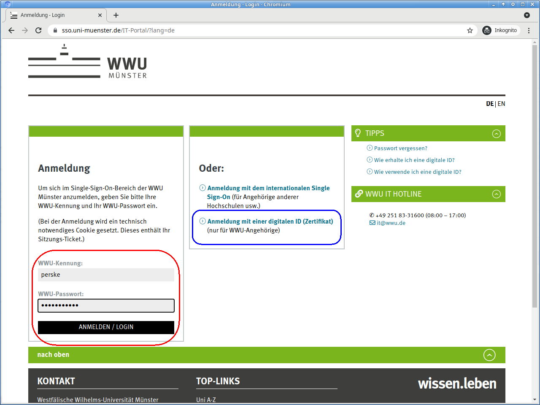The height and width of the screenshot is (405, 540).
Task: Open the Chromium three-dot menu
Action: 529,30
